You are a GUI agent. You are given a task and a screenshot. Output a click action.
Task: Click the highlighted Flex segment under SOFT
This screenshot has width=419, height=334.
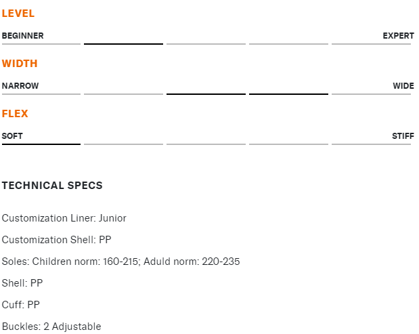(x=41, y=144)
